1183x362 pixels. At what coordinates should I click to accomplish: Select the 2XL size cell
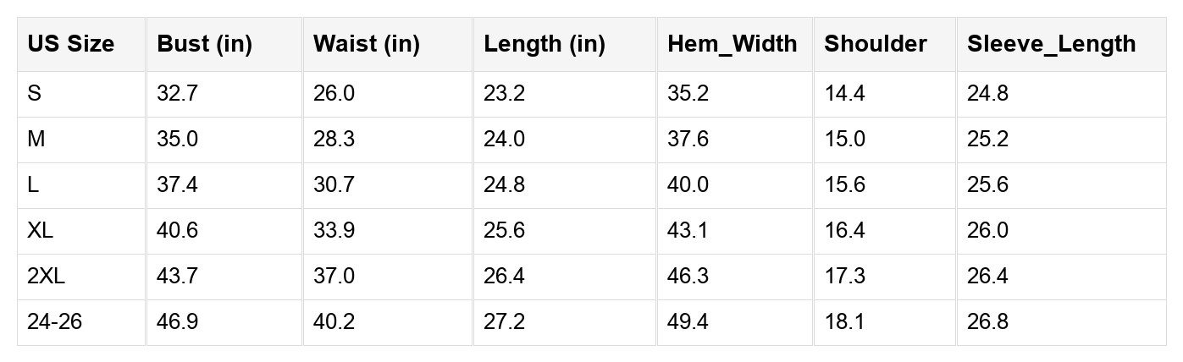tap(46, 277)
